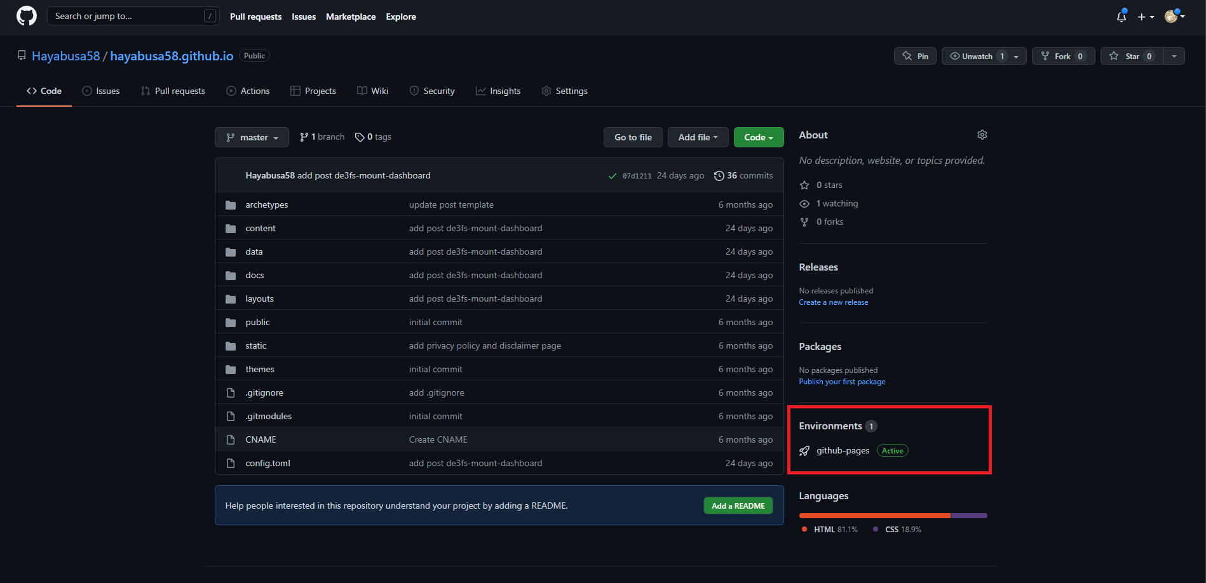Open the Insights tab
Screen dimensions: 1206x583
(498, 91)
